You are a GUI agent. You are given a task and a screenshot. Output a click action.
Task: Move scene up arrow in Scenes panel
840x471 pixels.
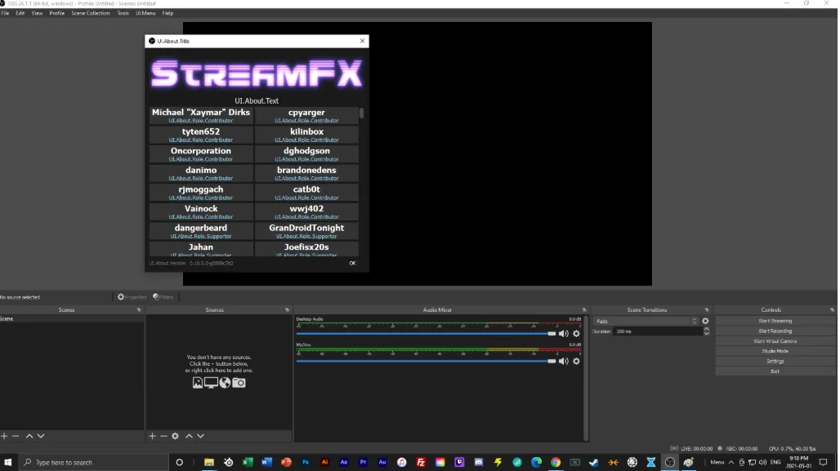pos(29,436)
